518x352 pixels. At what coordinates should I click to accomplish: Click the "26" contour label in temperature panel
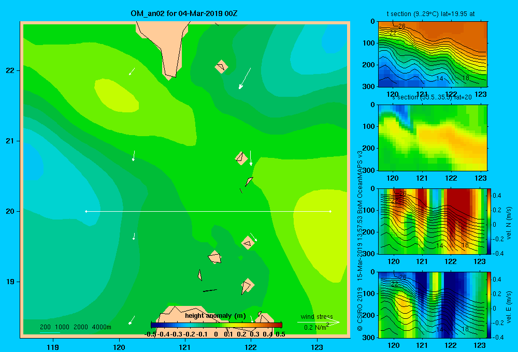click(x=401, y=26)
